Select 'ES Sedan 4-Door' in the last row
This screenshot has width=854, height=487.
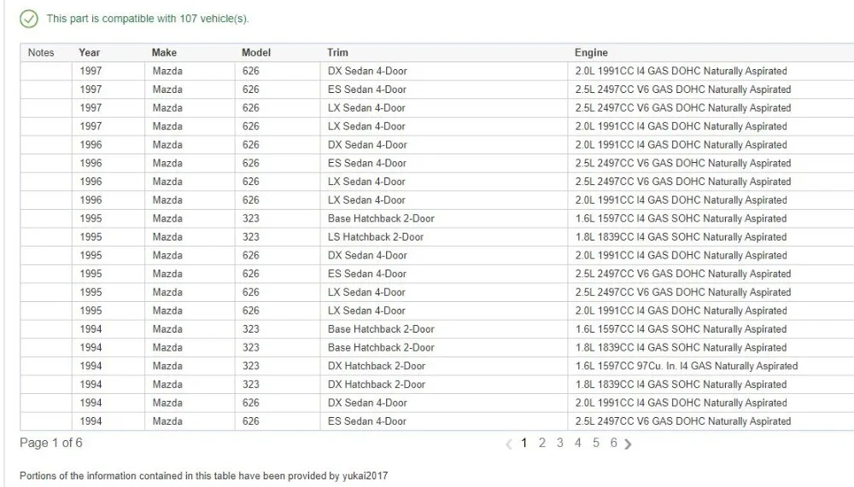click(x=367, y=421)
